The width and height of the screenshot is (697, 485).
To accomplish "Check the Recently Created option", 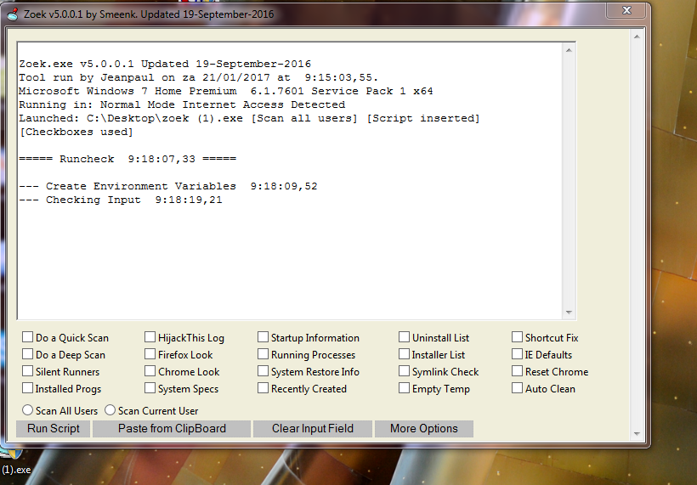I will pyautogui.click(x=263, y=387).
